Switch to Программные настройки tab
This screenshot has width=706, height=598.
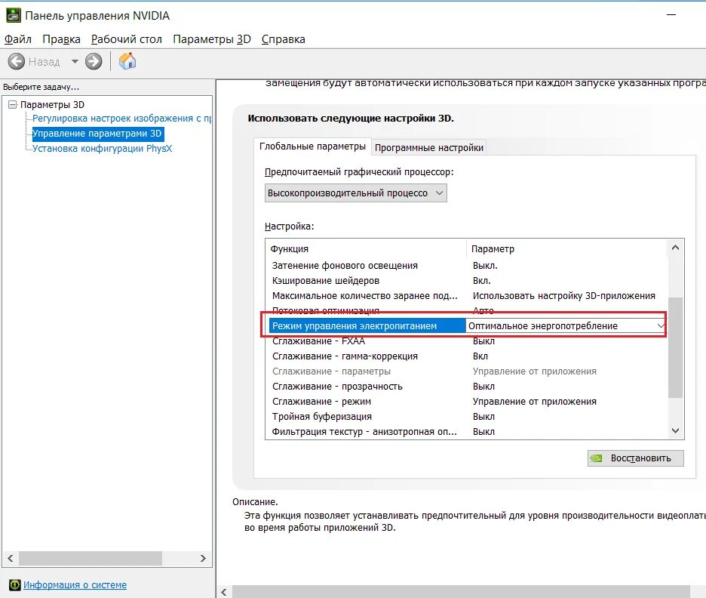(x=429, y=148)
